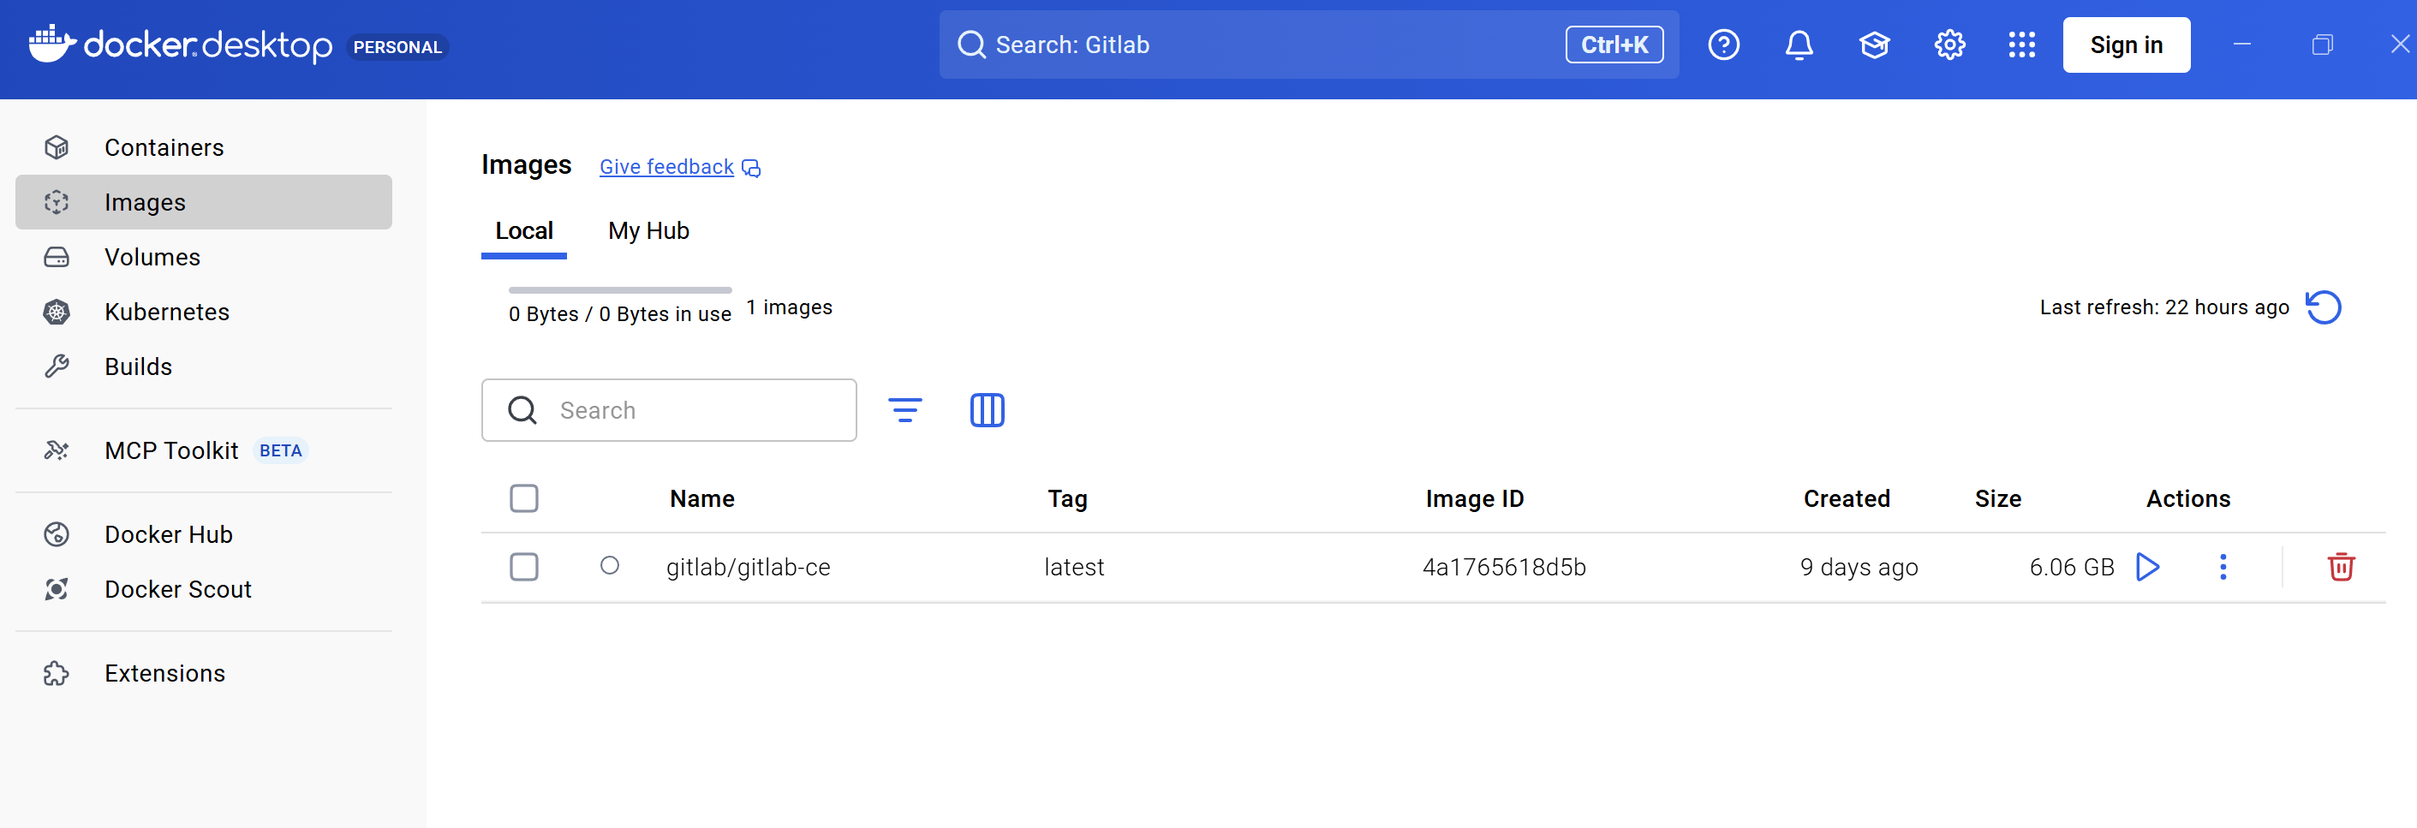Image resolution: width=2417 pixels, height=828 pixels.
Task: Click the Volumes drive icon
Action: tap(57, 257)
